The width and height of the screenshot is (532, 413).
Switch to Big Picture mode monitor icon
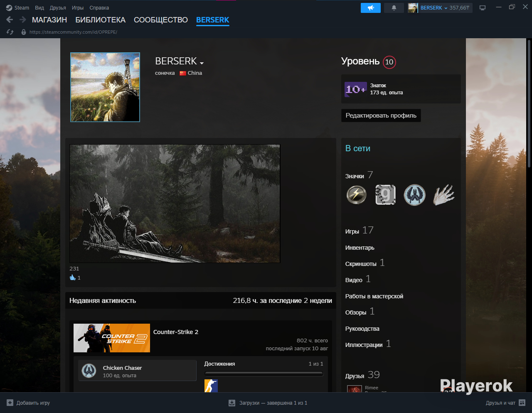(x=483, y=8)
